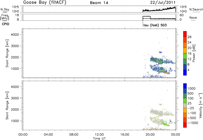Click the red top of power colorbar
Screen dimensions: 203x140
click(x=185, y=34)
